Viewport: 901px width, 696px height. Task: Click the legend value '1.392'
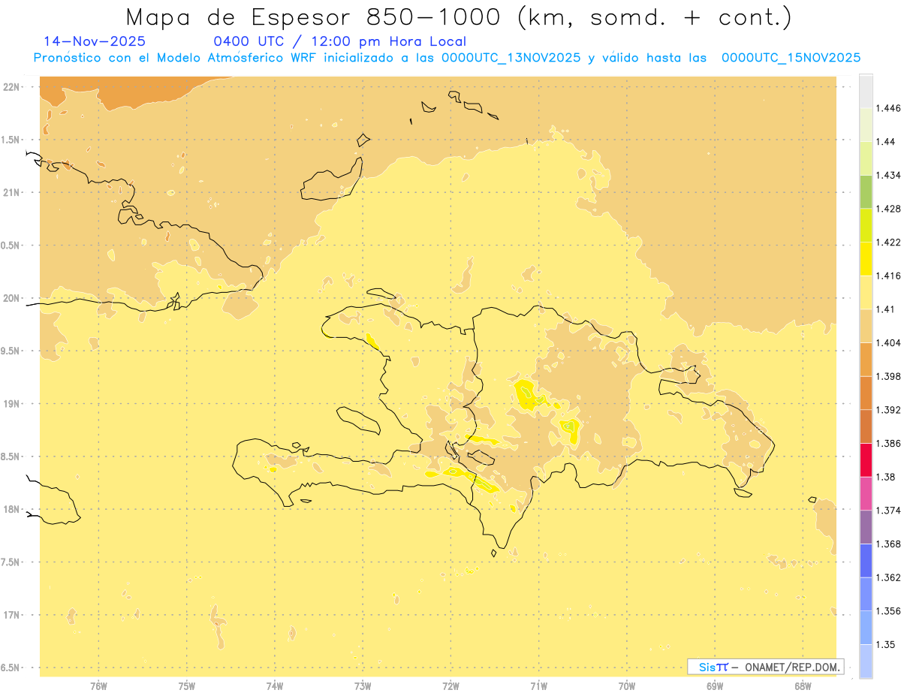pos(888,410)
